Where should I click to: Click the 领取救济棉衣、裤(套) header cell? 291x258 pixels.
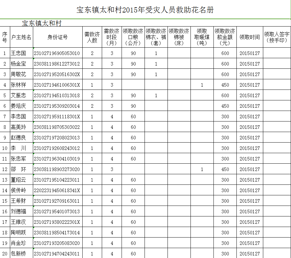156,37
